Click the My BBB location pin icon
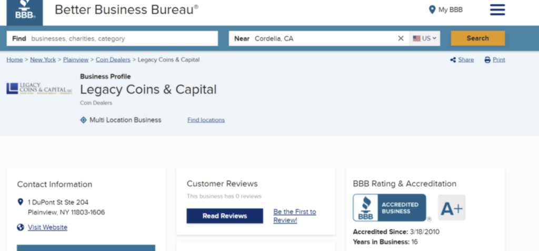This screenshot has width=539, height=251. (432, 10)
